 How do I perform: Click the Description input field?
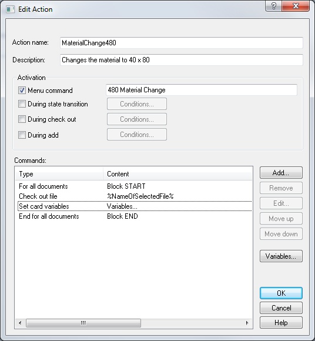click(182, 60)
